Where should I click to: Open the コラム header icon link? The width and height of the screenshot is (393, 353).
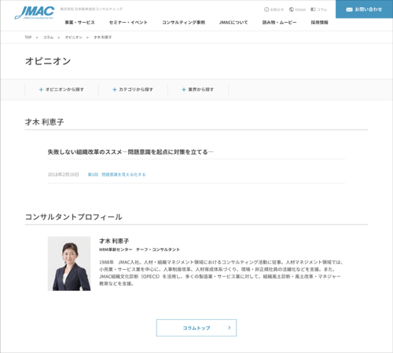click(x=319, y=9)
